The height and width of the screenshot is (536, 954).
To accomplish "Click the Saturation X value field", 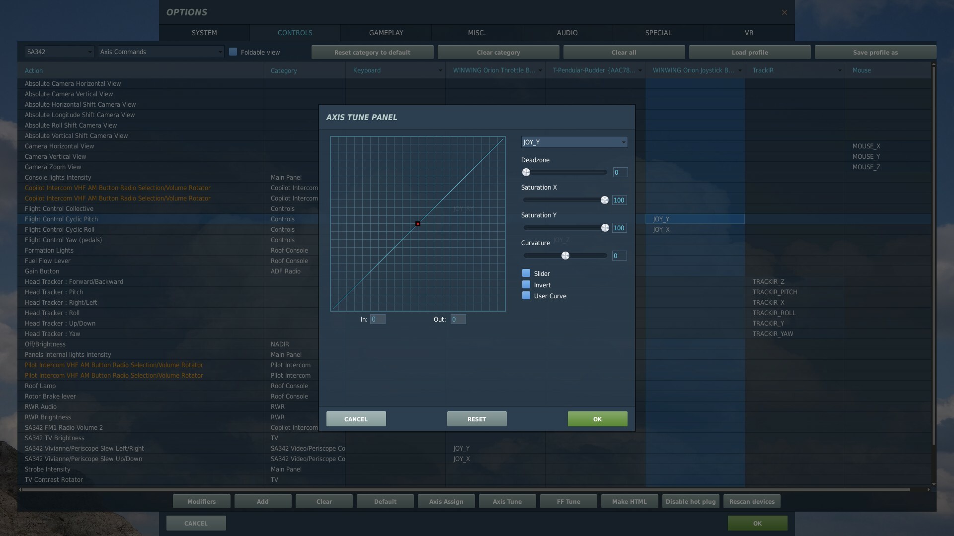I will tap(620, 200).
